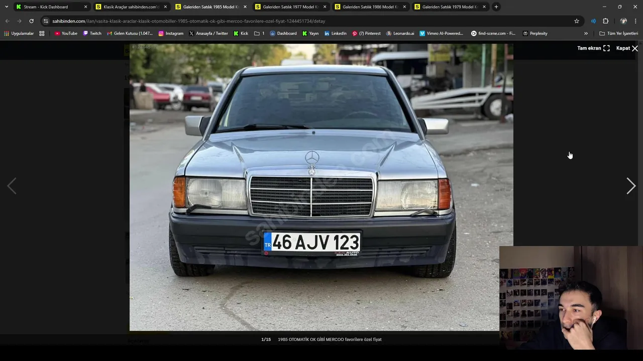643x361 pixels.
Task: Open the Vimeo AI-Powered bookmark
Action: pos(441,34)
